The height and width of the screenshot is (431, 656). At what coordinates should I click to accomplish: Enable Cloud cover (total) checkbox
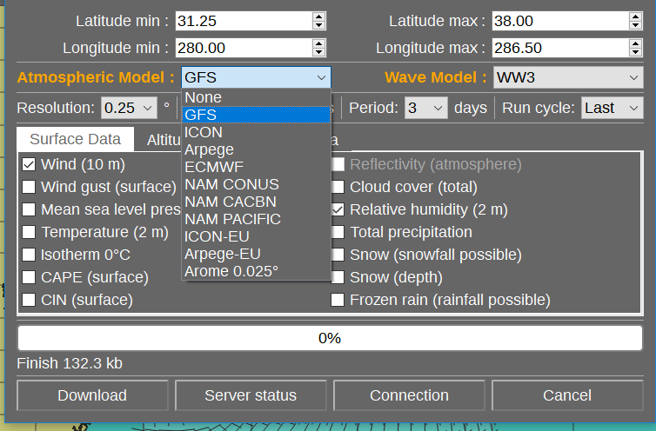click(338, 187)
